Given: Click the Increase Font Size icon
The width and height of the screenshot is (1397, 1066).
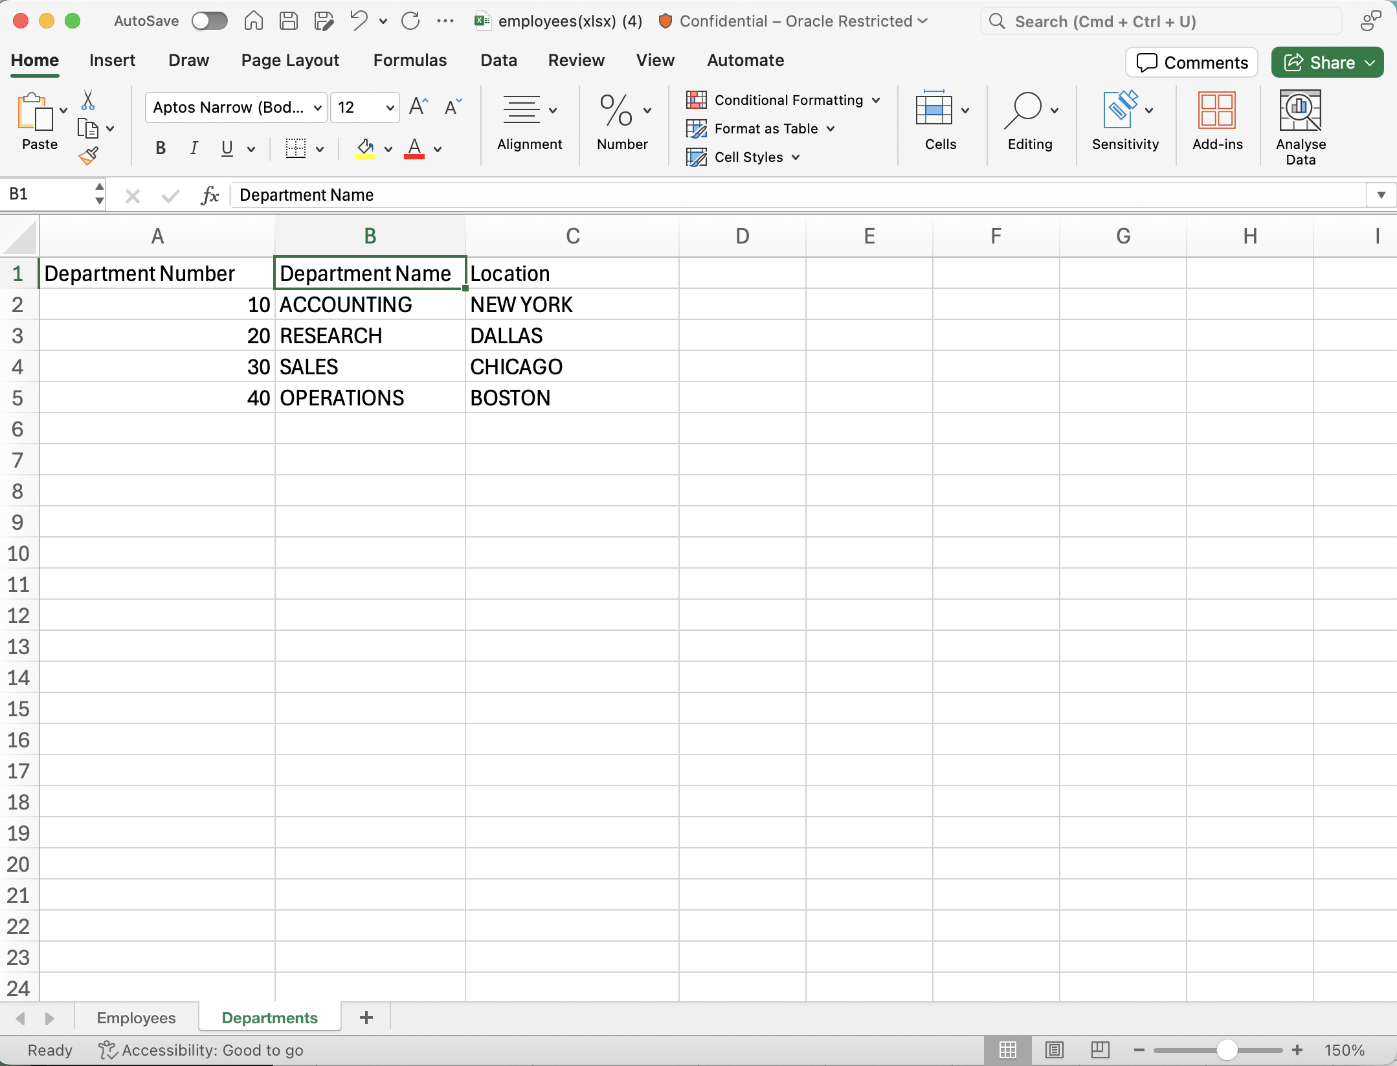Looking at the screenshot, I should [x=419, y=107].
